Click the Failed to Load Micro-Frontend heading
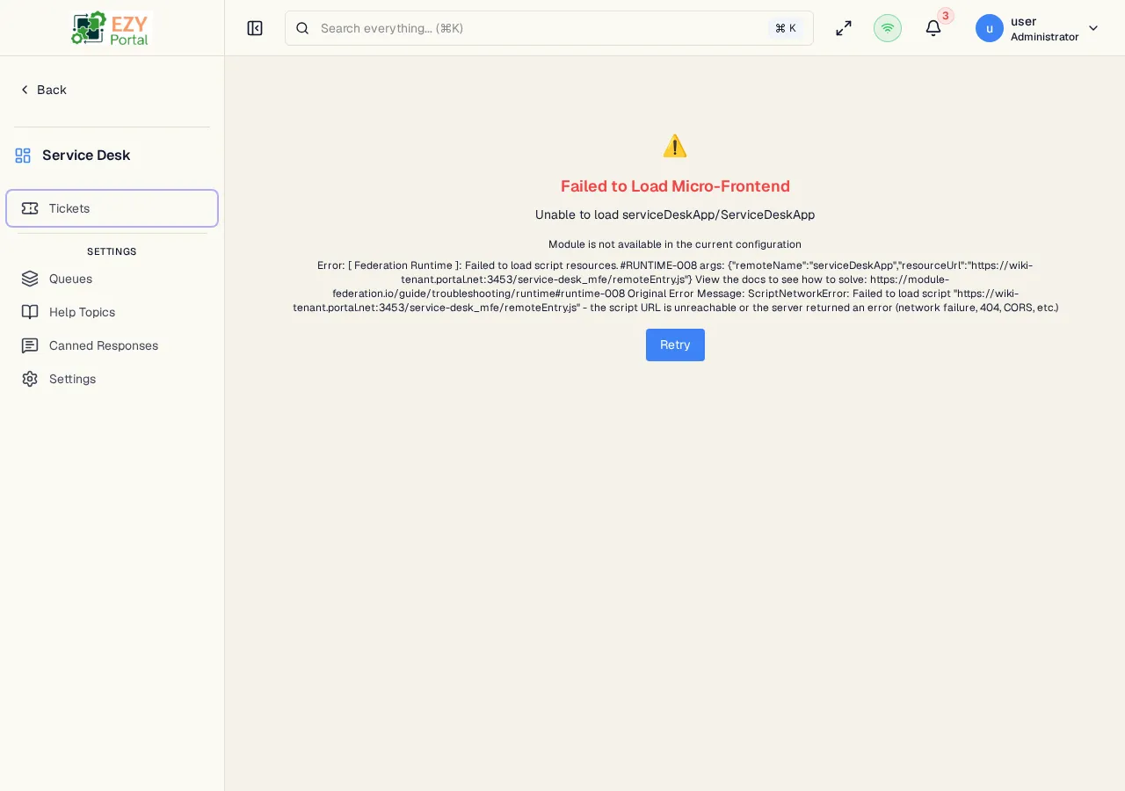This screenshot has width=1125, height=791. click(675, 186)
